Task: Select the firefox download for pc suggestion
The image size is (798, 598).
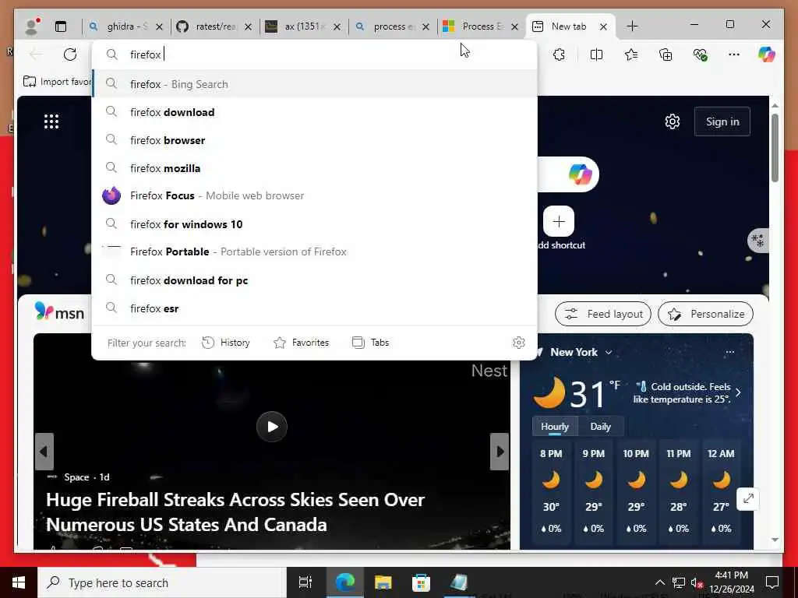Action: click(315, 280)
